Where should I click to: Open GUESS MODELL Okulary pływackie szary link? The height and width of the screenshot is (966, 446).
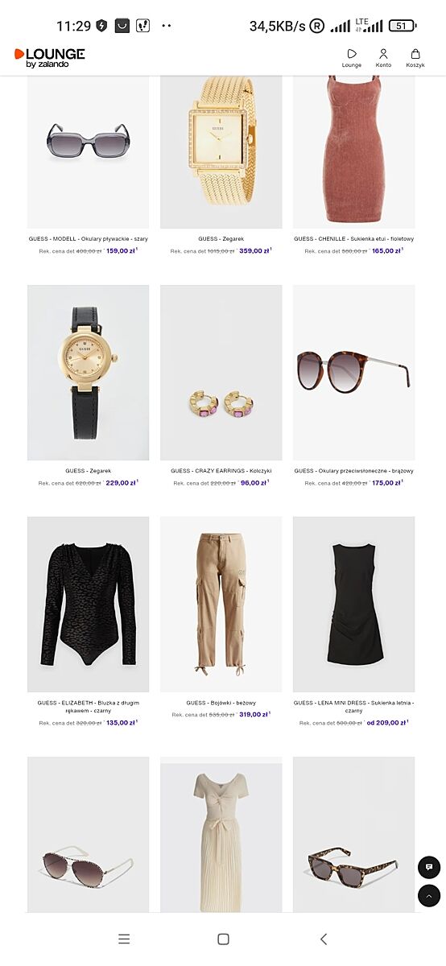pyautogui.click(x=89, y=239)
